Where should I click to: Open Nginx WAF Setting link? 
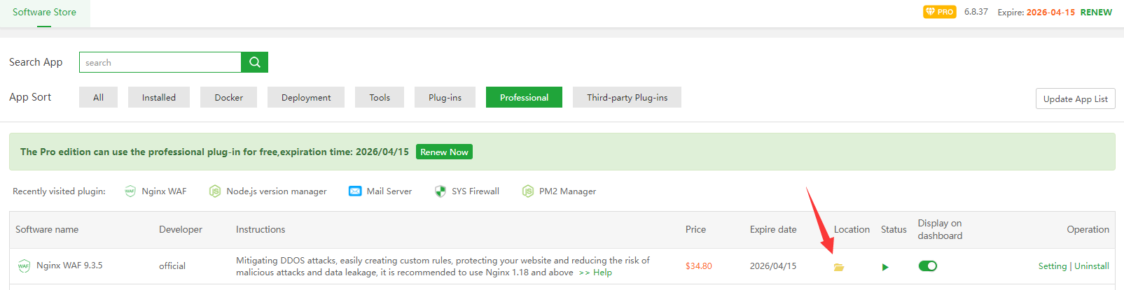pos(1052,266)
